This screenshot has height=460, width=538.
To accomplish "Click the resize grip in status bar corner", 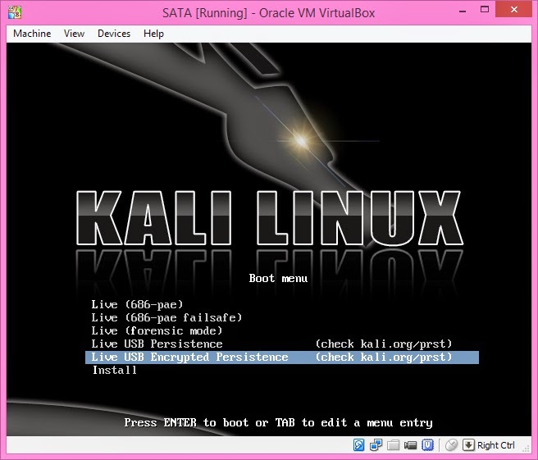I will tap(526, 448).
